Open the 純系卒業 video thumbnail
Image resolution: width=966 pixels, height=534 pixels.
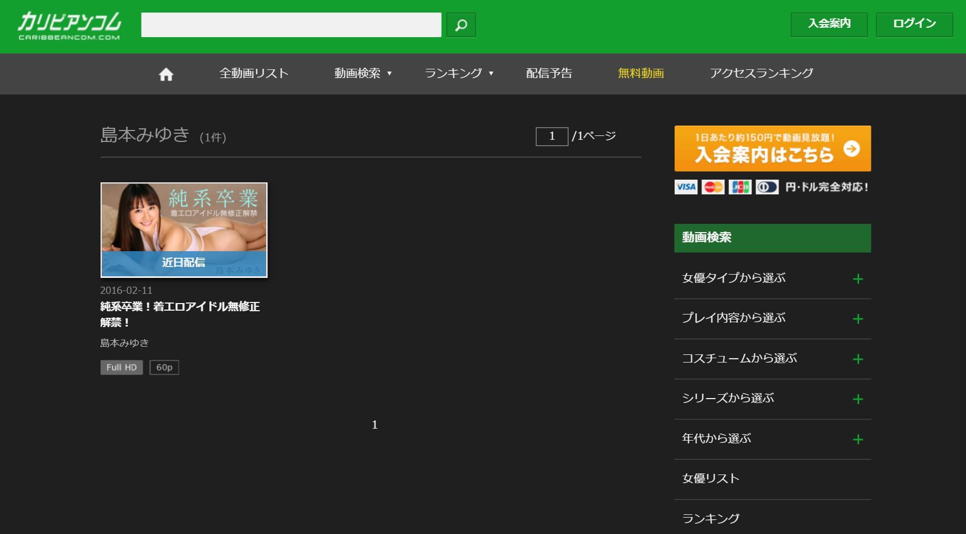184,230
